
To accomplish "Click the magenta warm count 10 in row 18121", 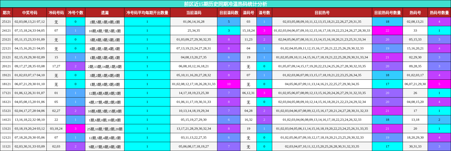I will pyautogui.click(x=229, y=84).
